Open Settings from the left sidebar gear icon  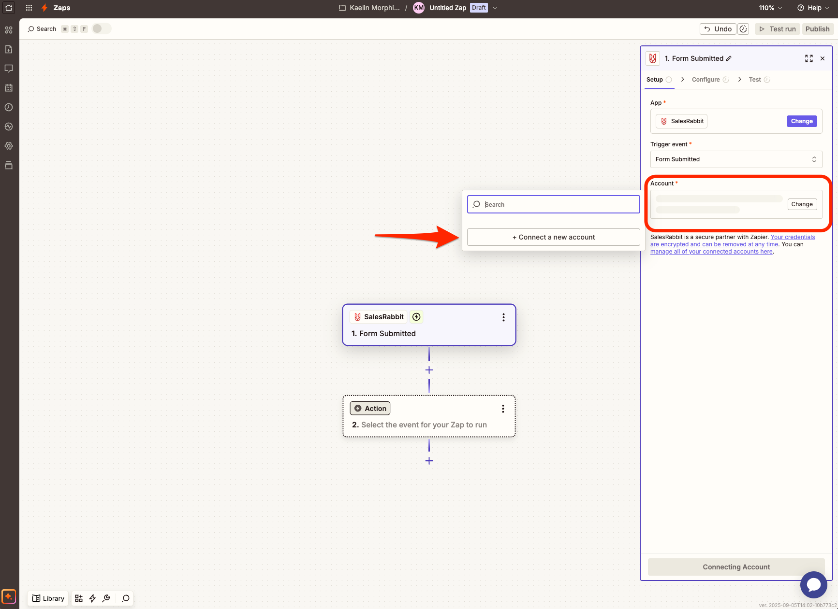click(x=9, y=146)
